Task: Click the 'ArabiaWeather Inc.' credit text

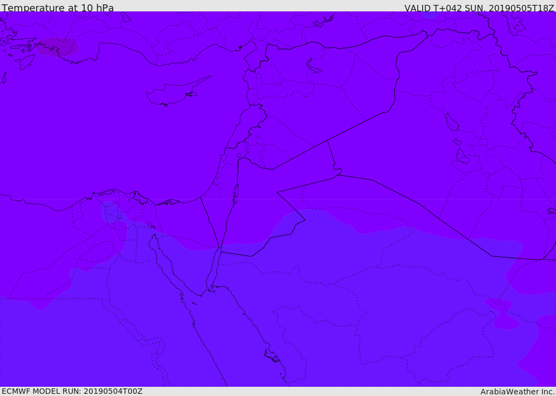Action: [x=517, y=392]
